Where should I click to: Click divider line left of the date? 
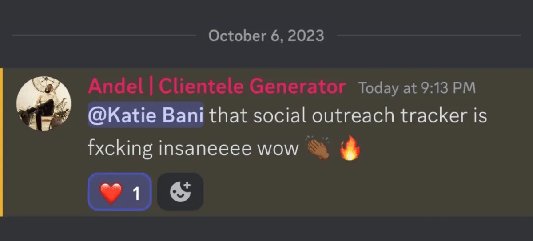pos(104,35)
